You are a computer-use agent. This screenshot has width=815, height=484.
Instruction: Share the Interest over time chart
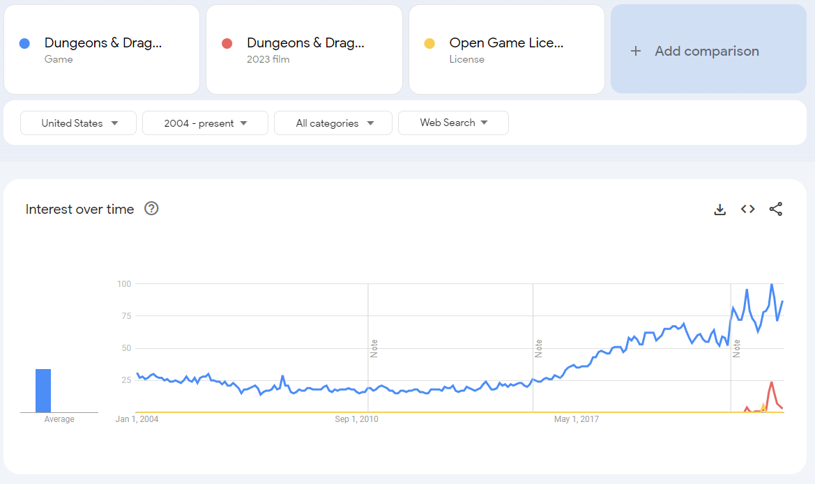pos(776,209)
